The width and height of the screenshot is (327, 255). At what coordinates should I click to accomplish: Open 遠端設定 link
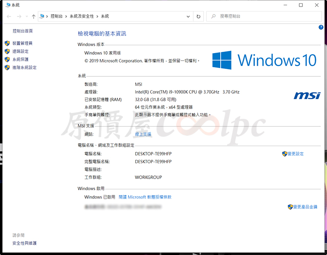[20, 51]
